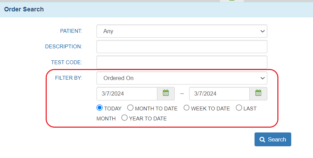313x158 pixels.
Task: Select the TODAY radio option
Action: click(x=100, y=108)
